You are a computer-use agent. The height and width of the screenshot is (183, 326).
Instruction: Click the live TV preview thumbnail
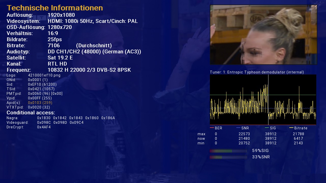(263, 35)
